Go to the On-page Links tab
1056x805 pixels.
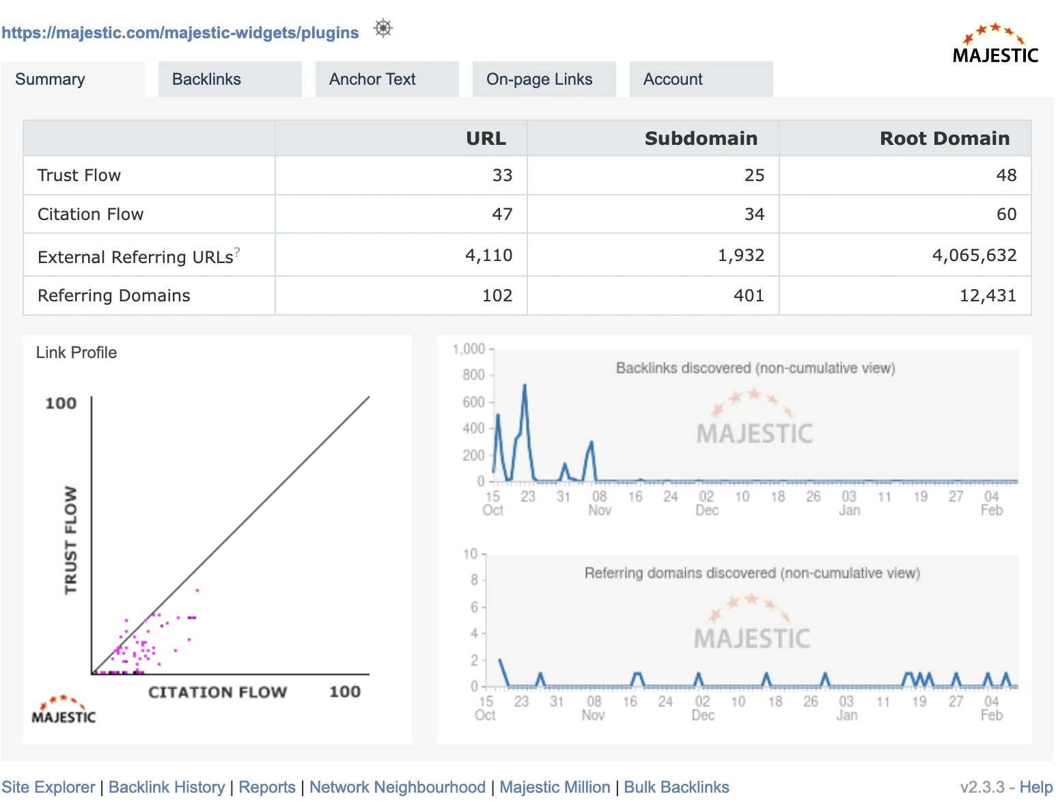click(544, 79)
